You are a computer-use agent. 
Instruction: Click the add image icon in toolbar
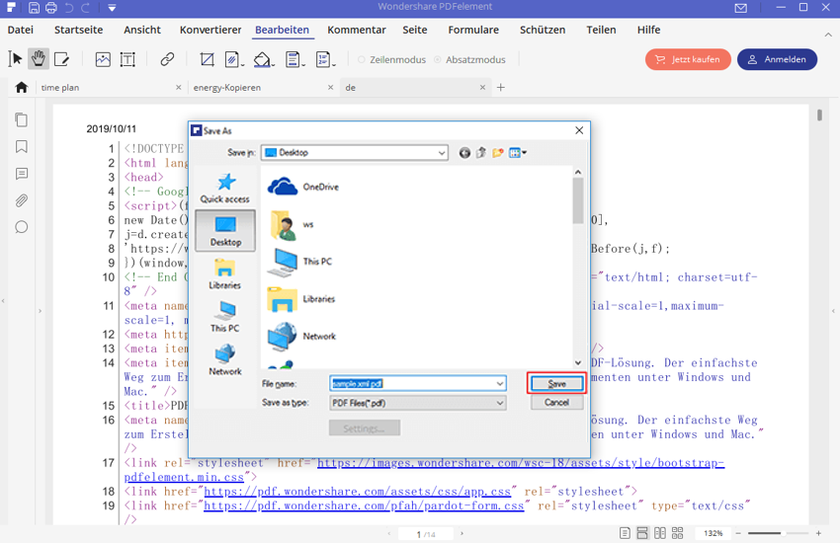click(103, 59)
